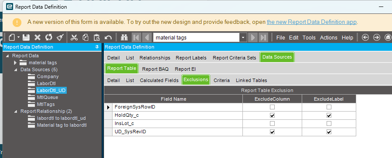392x158 pixels.
Task: Select the MtlTags folder icon
Action: coord(31,105)
